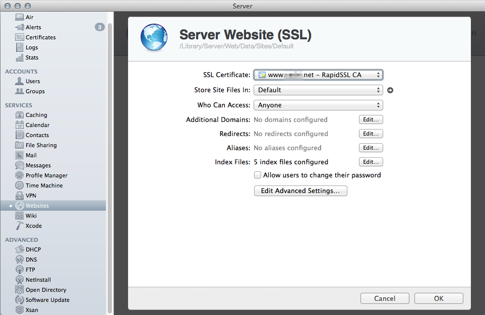The width and height of the screenshot is (485, 315).
Task: Expand the Store Site Files In dropdown
Action: pyautogui.click(x=318, y=90)
